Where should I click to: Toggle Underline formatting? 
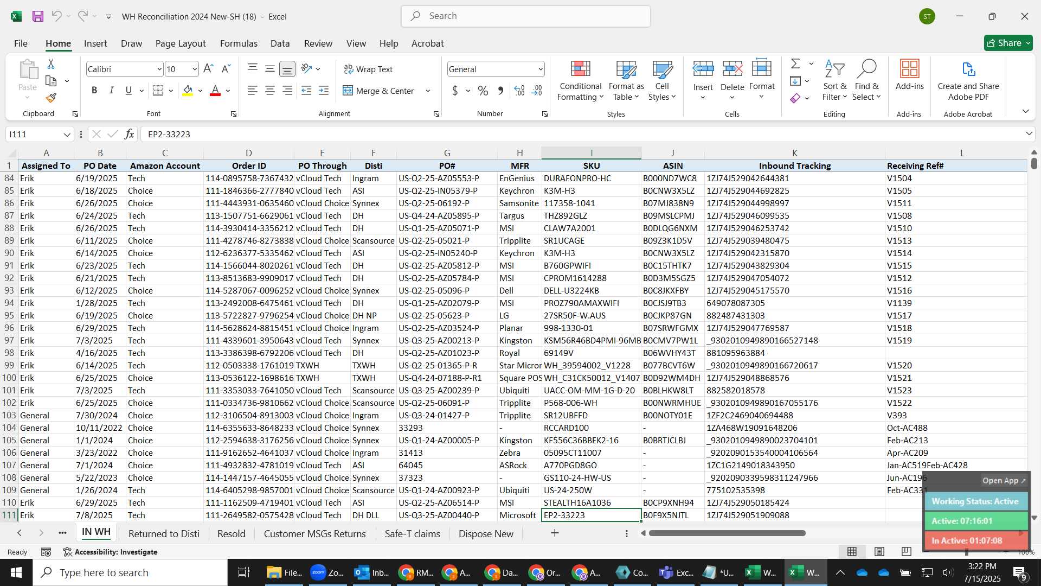click(128, 91)
